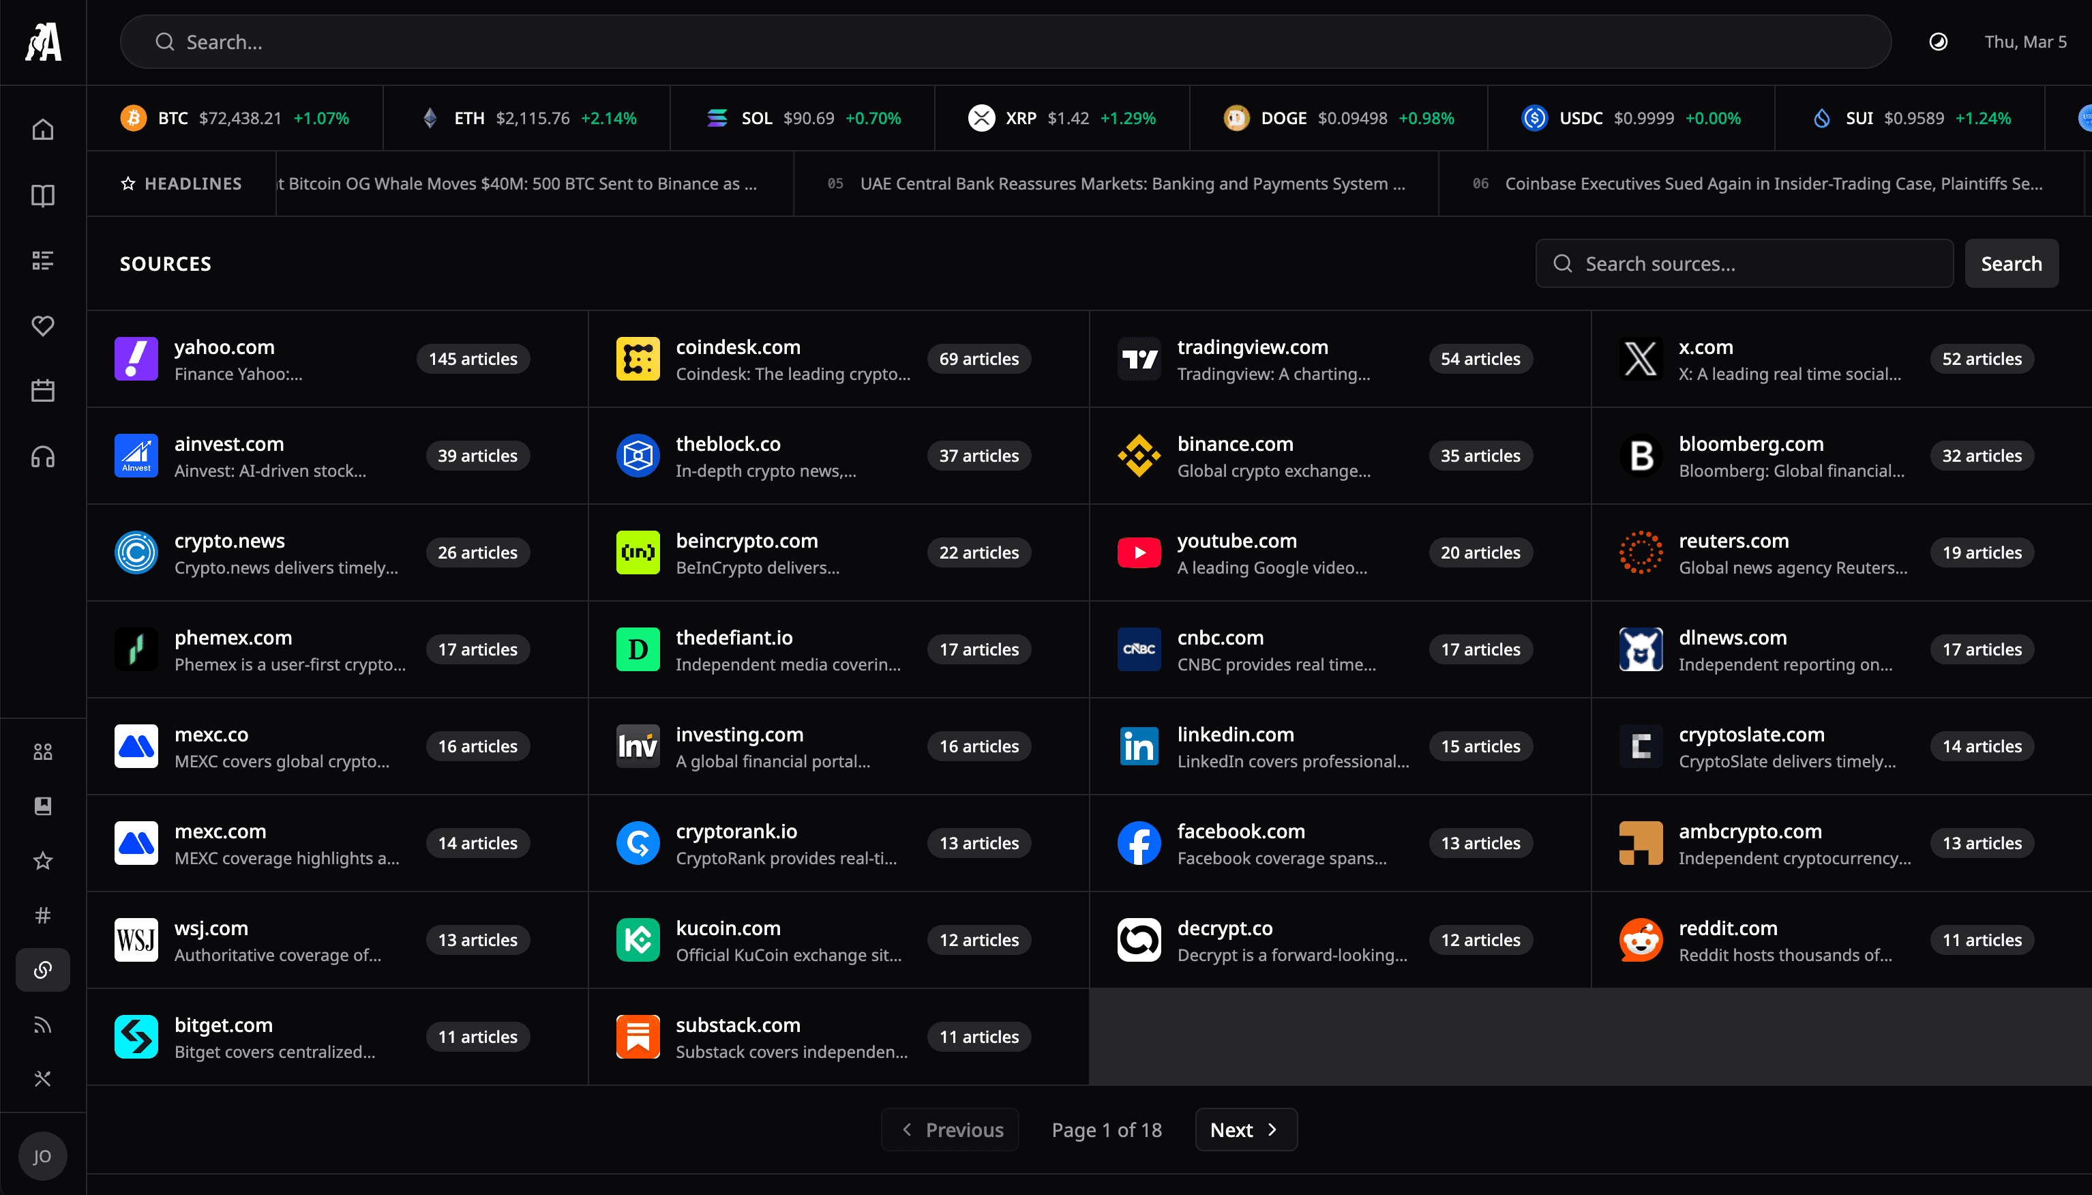Click the Search button next to source search
The image size is (2092, 1195).
pos(2011,263)
